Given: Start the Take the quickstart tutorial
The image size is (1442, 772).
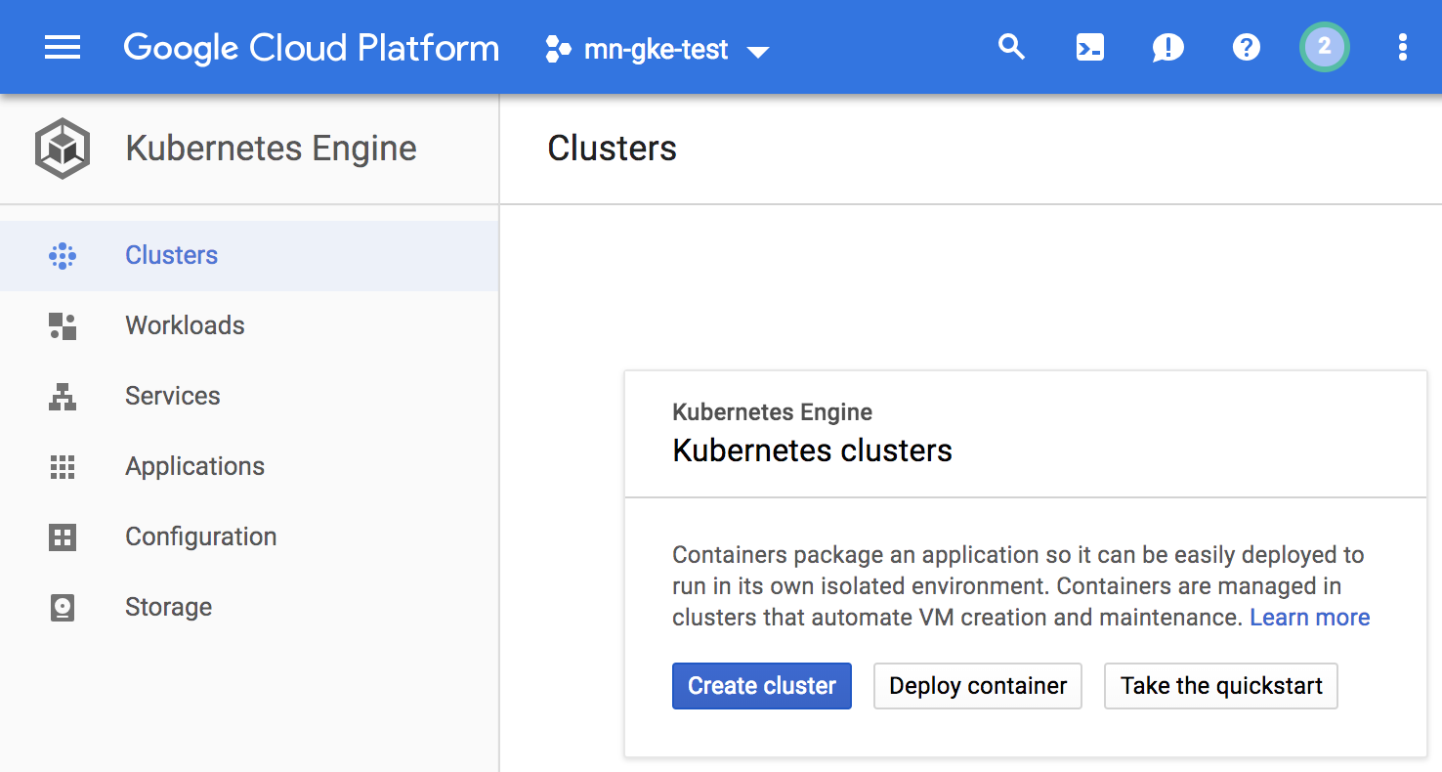Looking at the screenshot, I should pyautogui.click(x=1220, y=686).
